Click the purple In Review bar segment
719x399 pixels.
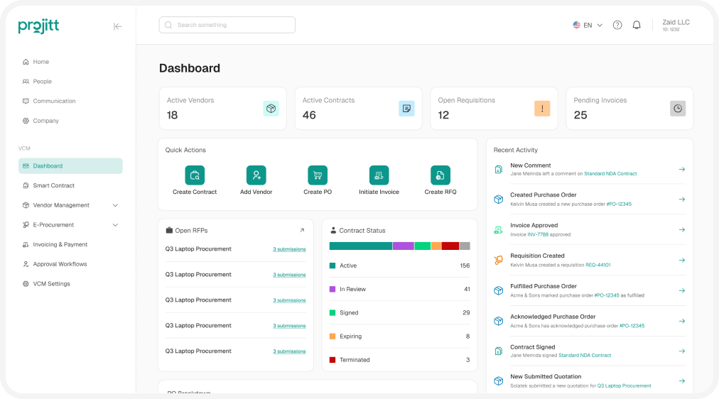coord(403,246)
